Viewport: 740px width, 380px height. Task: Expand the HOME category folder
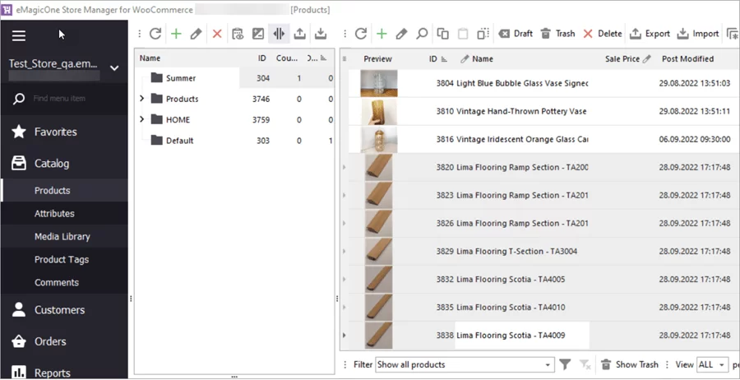click(x=142, y=119)
